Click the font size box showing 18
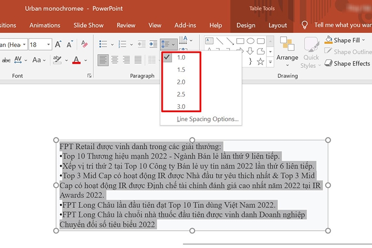Image resolution: width=372 pixels, height=248 pixels. [37, 44]
